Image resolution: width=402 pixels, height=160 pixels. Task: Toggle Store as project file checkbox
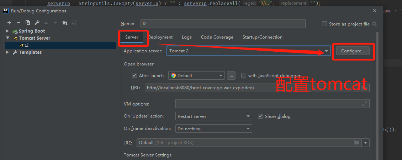click(x=324, y=24)
